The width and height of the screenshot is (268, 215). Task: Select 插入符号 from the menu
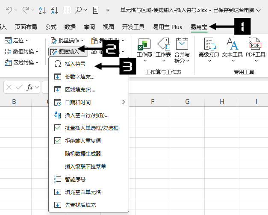click(75, 65)
